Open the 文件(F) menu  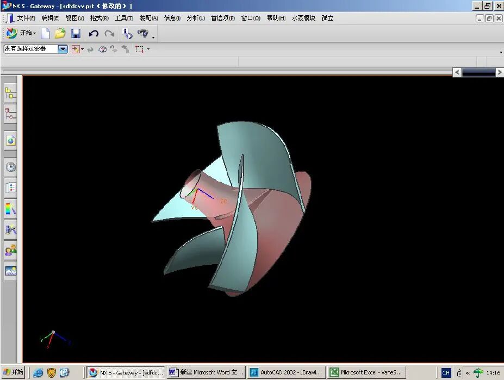(26, 18)
